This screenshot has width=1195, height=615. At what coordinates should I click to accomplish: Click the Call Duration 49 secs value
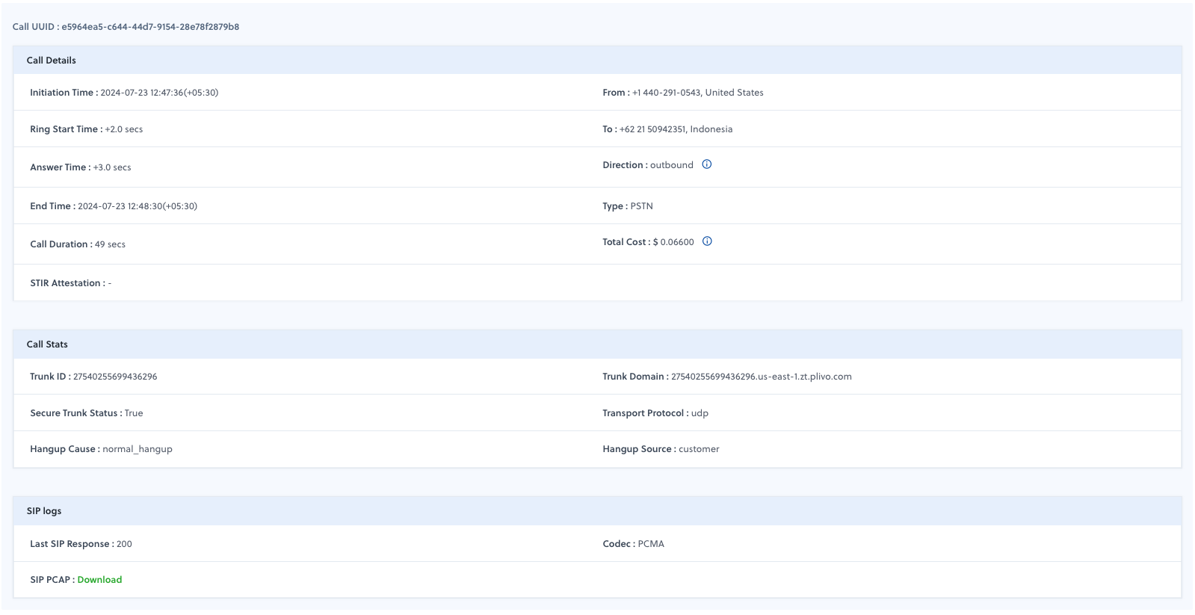[110, 244]
